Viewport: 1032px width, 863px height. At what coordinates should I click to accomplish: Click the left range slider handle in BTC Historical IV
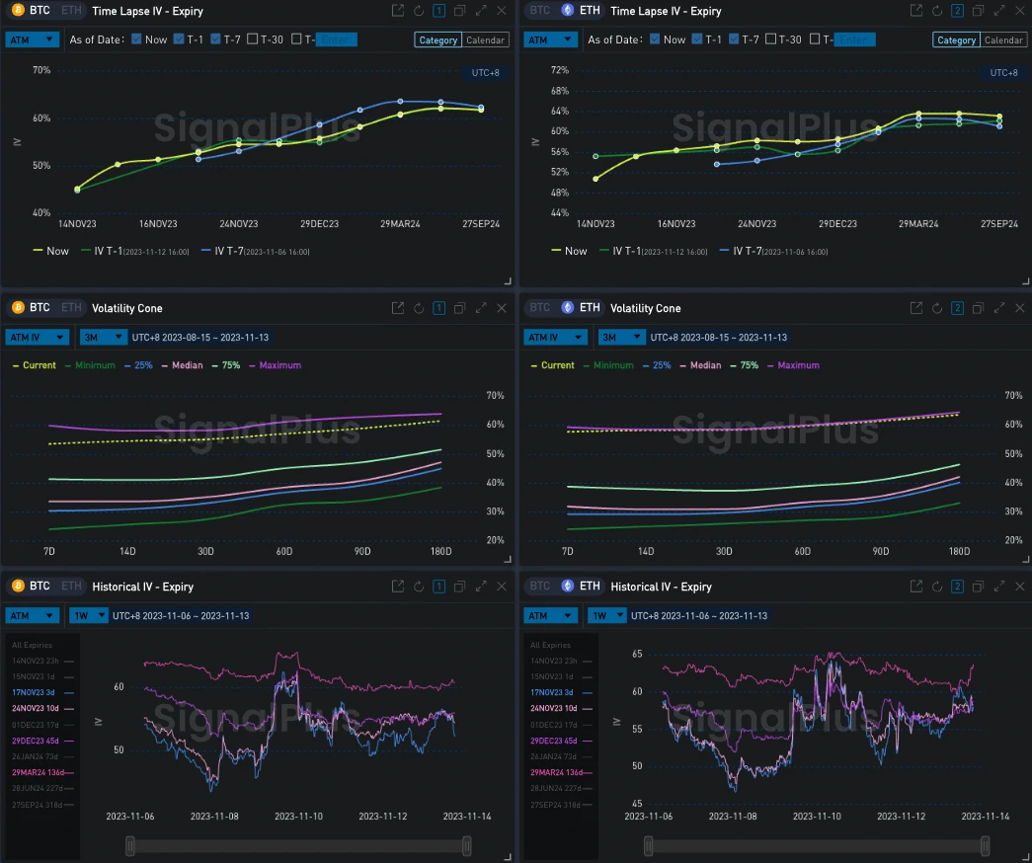(130, 845)
